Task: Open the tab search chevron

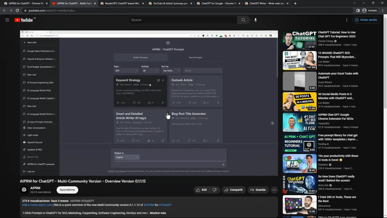Action: [x=355, y=3]
